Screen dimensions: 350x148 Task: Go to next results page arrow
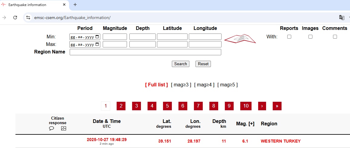click(x=262, y=106)
